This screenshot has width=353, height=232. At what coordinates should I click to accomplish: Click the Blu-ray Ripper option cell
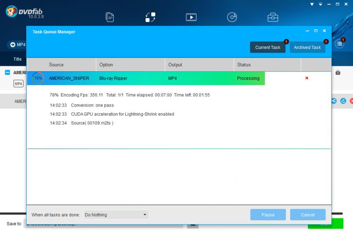(113, 78)
